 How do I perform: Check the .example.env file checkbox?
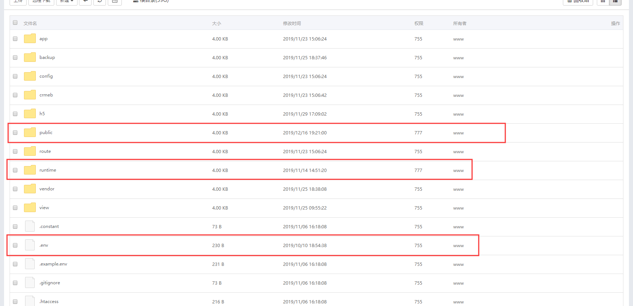click(15, 264)
